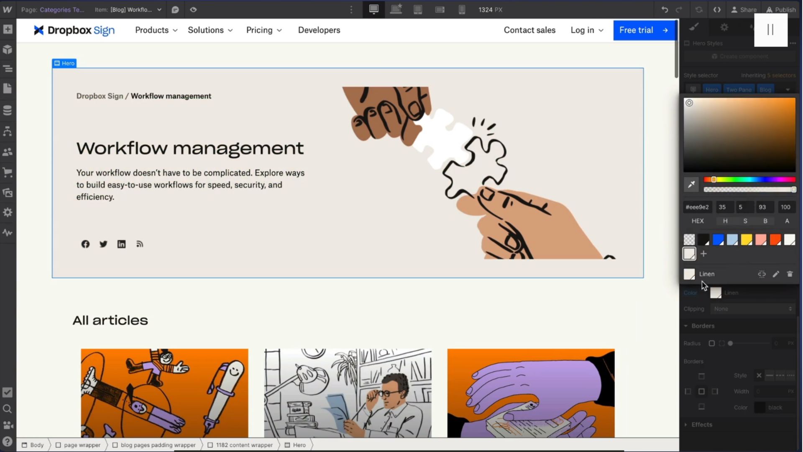Open the Components cube panel
Image resolution: width=803 pixels, height=452 pixels.
8,49
